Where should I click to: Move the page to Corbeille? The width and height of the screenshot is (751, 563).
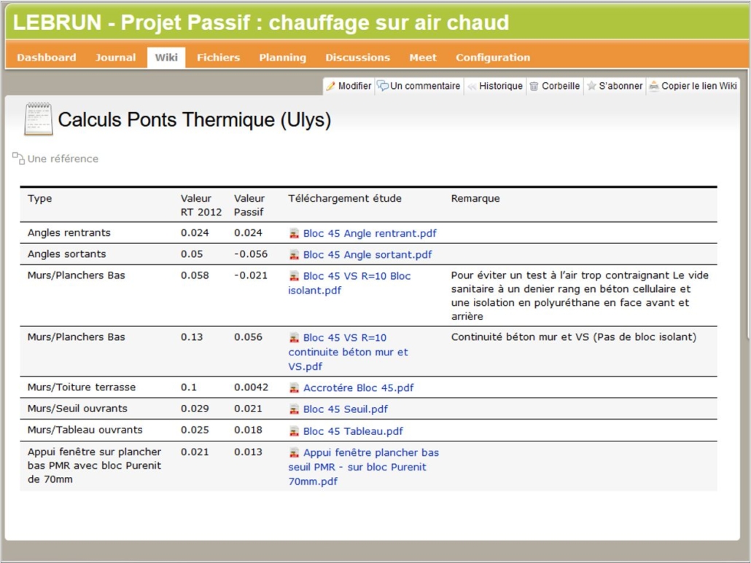555,86
